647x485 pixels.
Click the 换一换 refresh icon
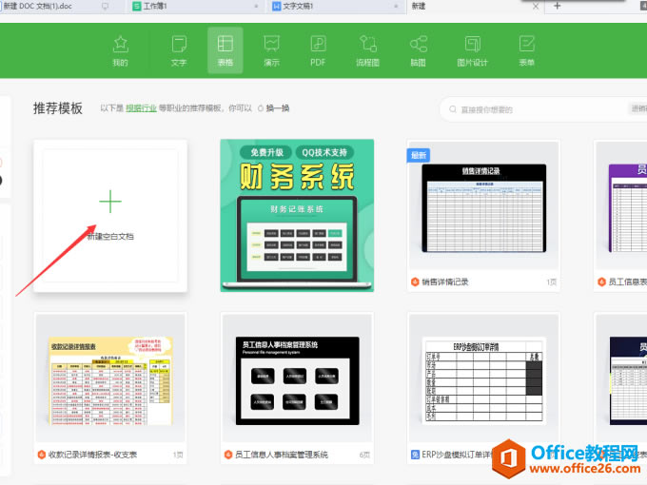[261, 108]
